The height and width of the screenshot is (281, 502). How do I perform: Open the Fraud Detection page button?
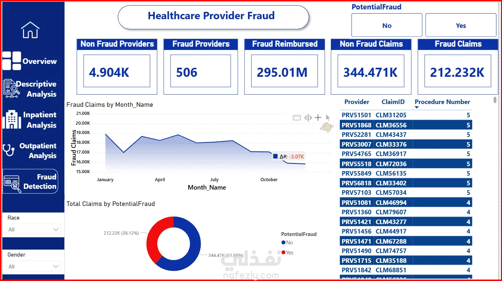click(x=30, y=182)
